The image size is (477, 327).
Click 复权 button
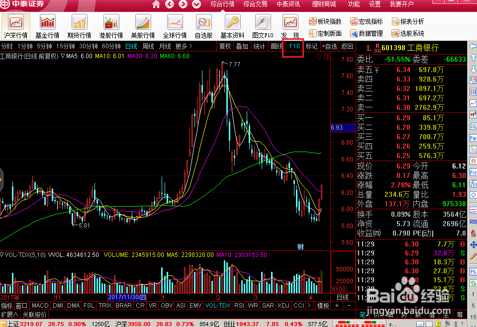[225, 47]
